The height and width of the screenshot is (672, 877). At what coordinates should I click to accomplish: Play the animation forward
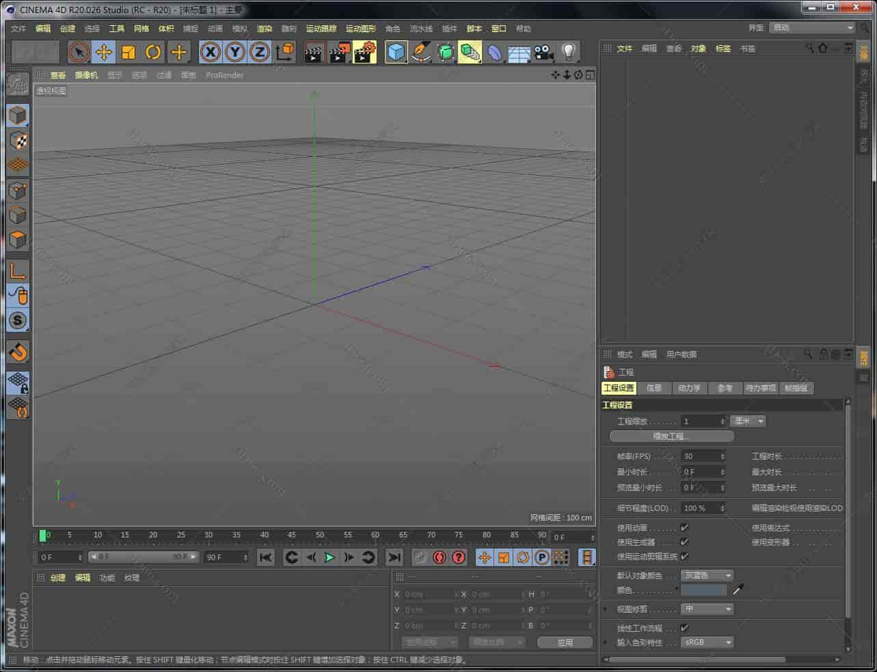tap(329, 557)
